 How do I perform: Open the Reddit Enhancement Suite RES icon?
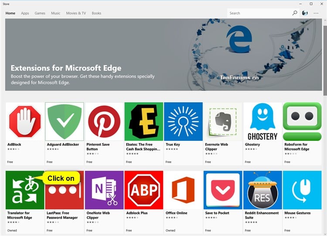click(262, 190)
